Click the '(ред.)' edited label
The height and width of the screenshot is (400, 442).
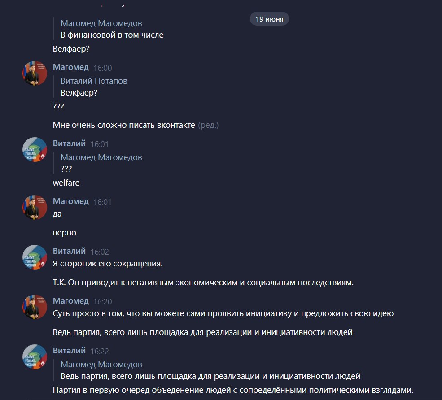[208, 125]
